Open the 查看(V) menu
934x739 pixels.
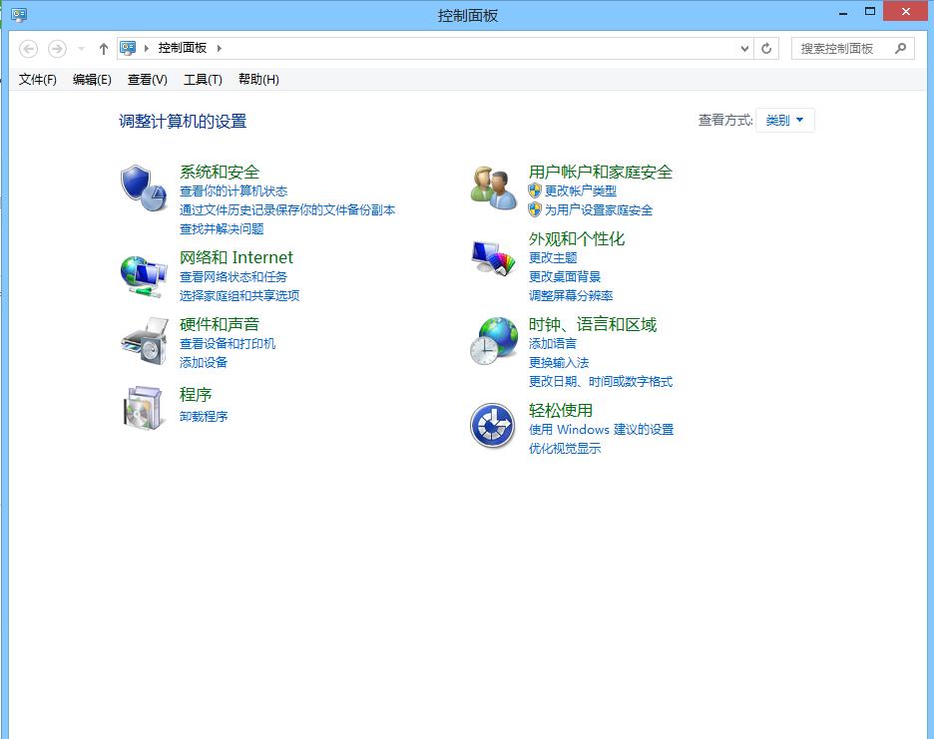147,80
